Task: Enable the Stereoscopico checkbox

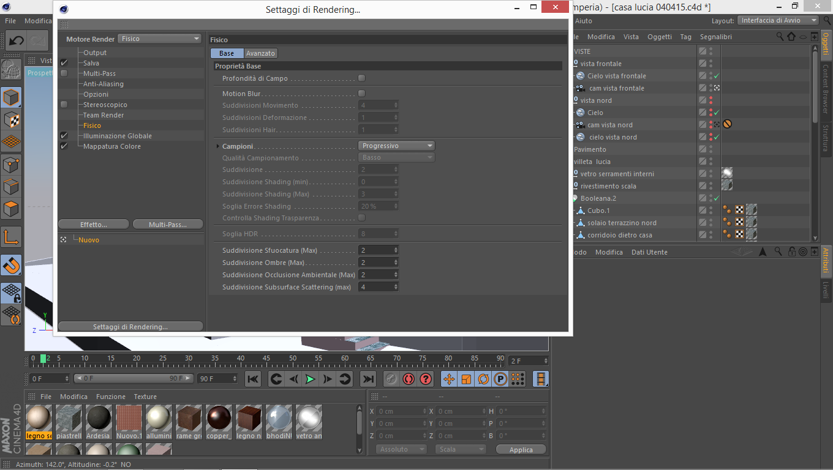Action: [x=64, y=105]
